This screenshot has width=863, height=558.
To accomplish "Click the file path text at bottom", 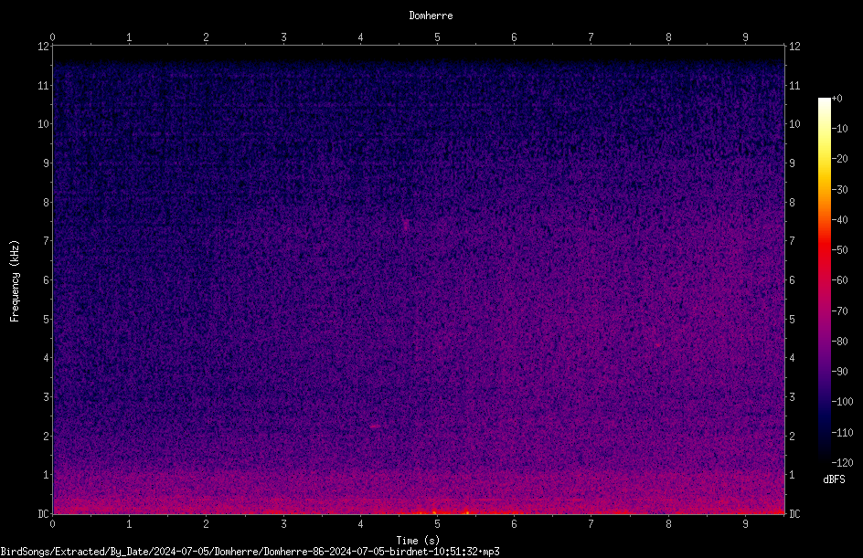I will [250, 552].
